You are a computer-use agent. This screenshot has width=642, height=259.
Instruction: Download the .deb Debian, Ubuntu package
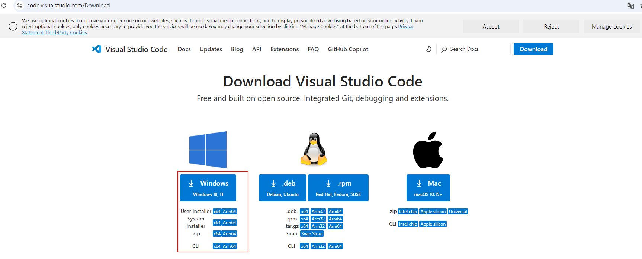tap(283, 188)
